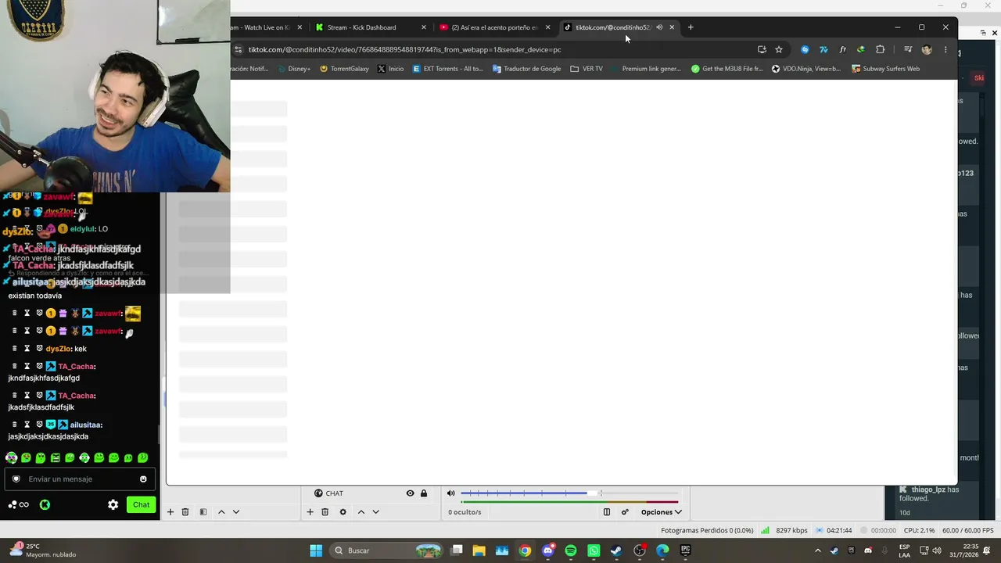Open the VER TV bookmarks folder

[x=587, y=69]
